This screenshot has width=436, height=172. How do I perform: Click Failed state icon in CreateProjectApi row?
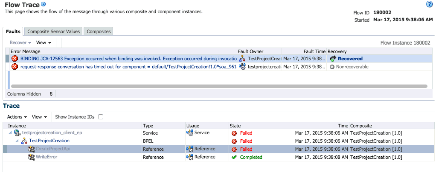coord(234,149)
